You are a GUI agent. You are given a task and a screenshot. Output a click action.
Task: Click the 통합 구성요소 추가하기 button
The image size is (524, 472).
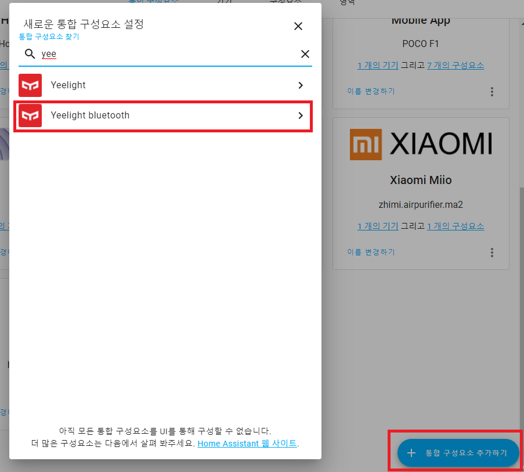click(x=458, y=453)
